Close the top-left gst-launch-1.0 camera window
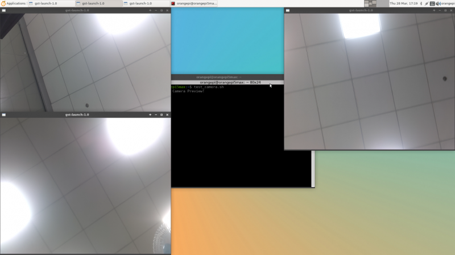The width and height of the screenshot is (455, 255). pyautogui.click(x=167, y=10)
